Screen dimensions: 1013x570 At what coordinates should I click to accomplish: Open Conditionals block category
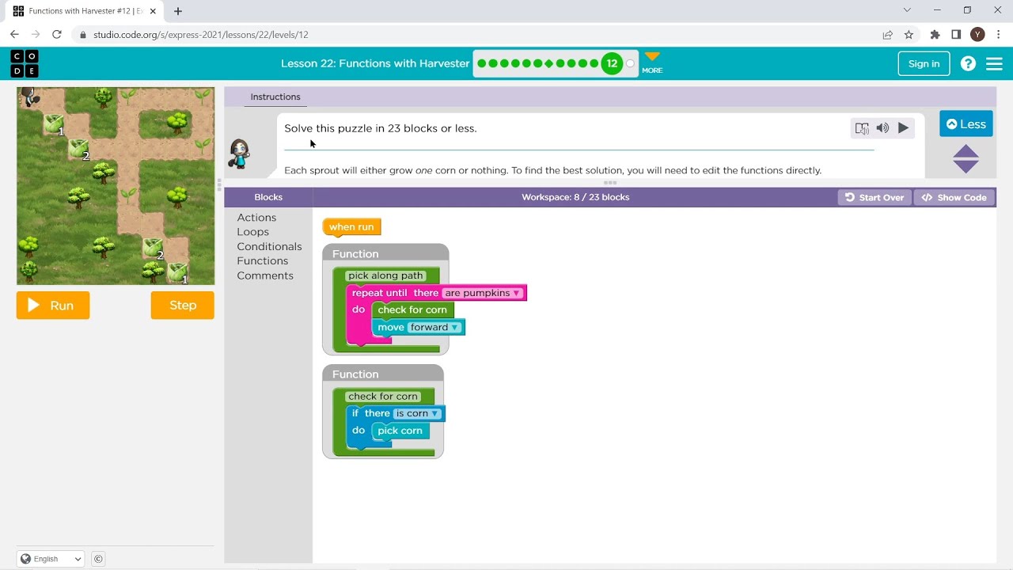tap(269, 246)
